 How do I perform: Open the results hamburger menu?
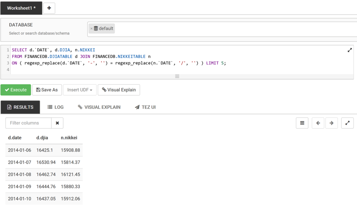(x=302, y=123)
